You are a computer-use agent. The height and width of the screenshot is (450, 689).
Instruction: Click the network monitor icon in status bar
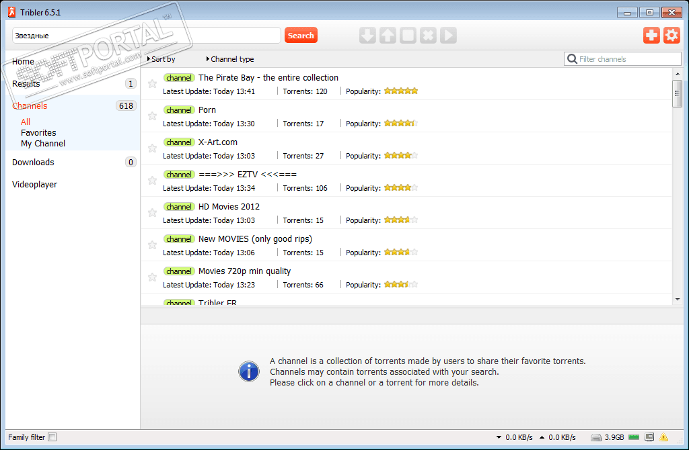tap(649, 437)
